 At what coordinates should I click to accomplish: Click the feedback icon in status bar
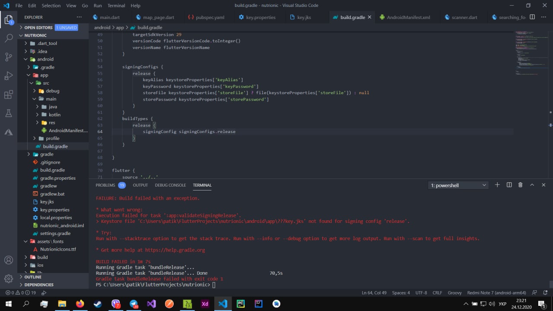click(x=534, y=293)
